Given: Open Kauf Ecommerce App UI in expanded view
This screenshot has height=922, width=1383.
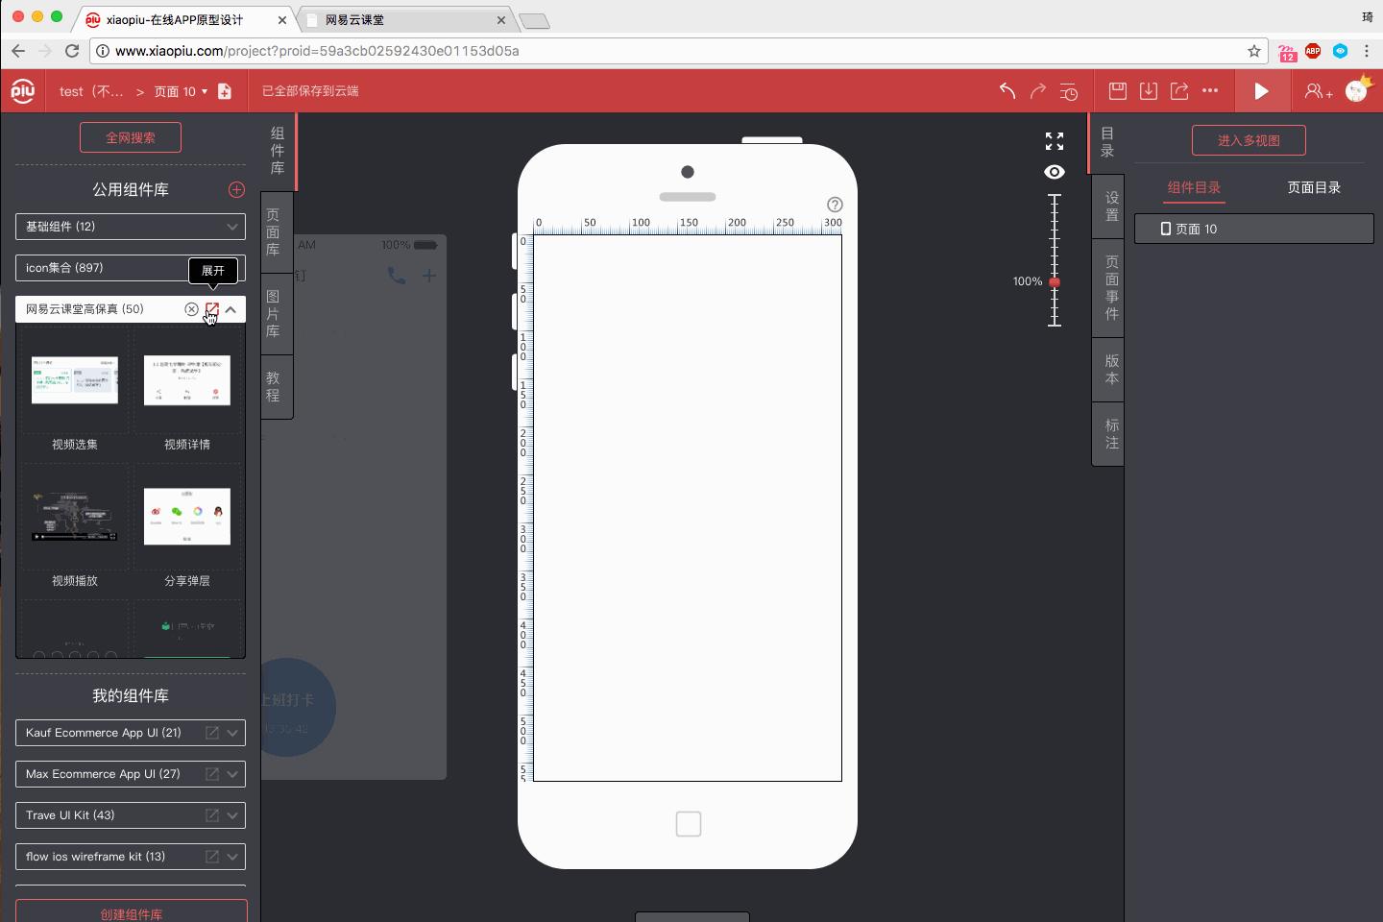Looking at the screenshot, I should (212, 733).
